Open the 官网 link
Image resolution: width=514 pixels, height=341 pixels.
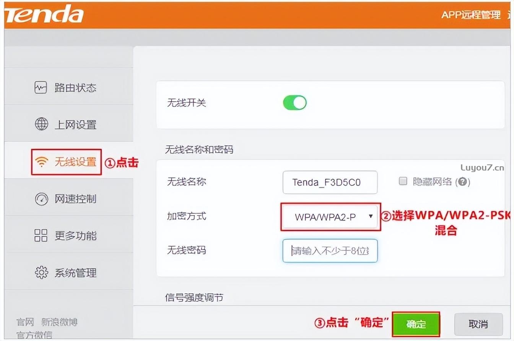25,322
